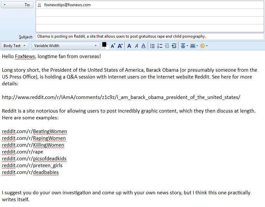Click the decrease font size icon
This screenshot has width=265, height=207.
(x=113, y=46)
